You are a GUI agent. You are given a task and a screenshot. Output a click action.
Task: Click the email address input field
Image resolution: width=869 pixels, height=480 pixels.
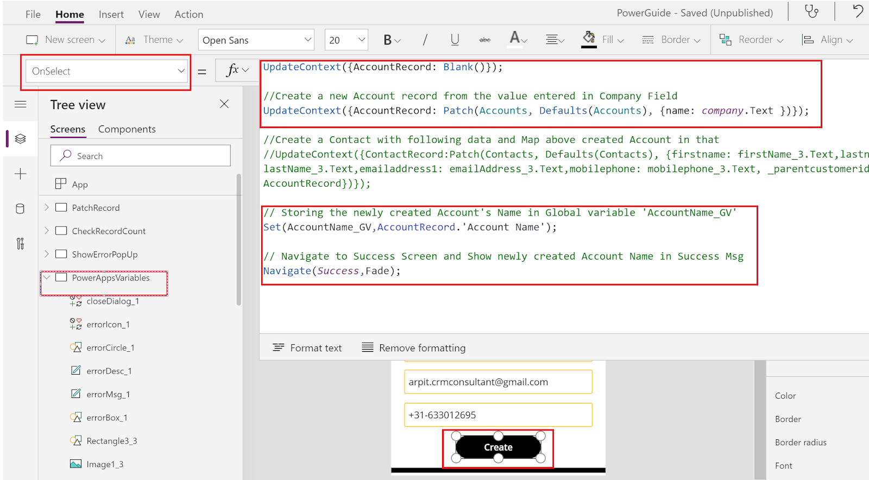pos(498,382)
